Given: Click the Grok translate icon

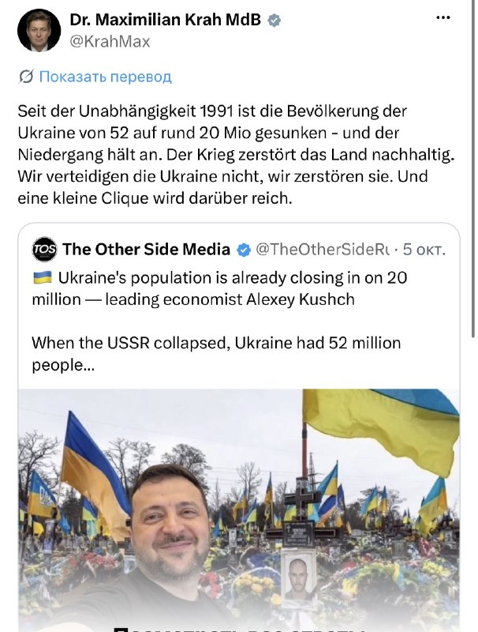Looking at the screenshot, I should (x=26, y=76).
